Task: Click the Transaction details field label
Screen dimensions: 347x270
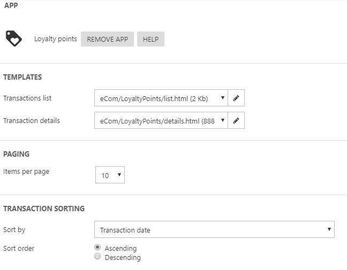Action: (32, 121)
